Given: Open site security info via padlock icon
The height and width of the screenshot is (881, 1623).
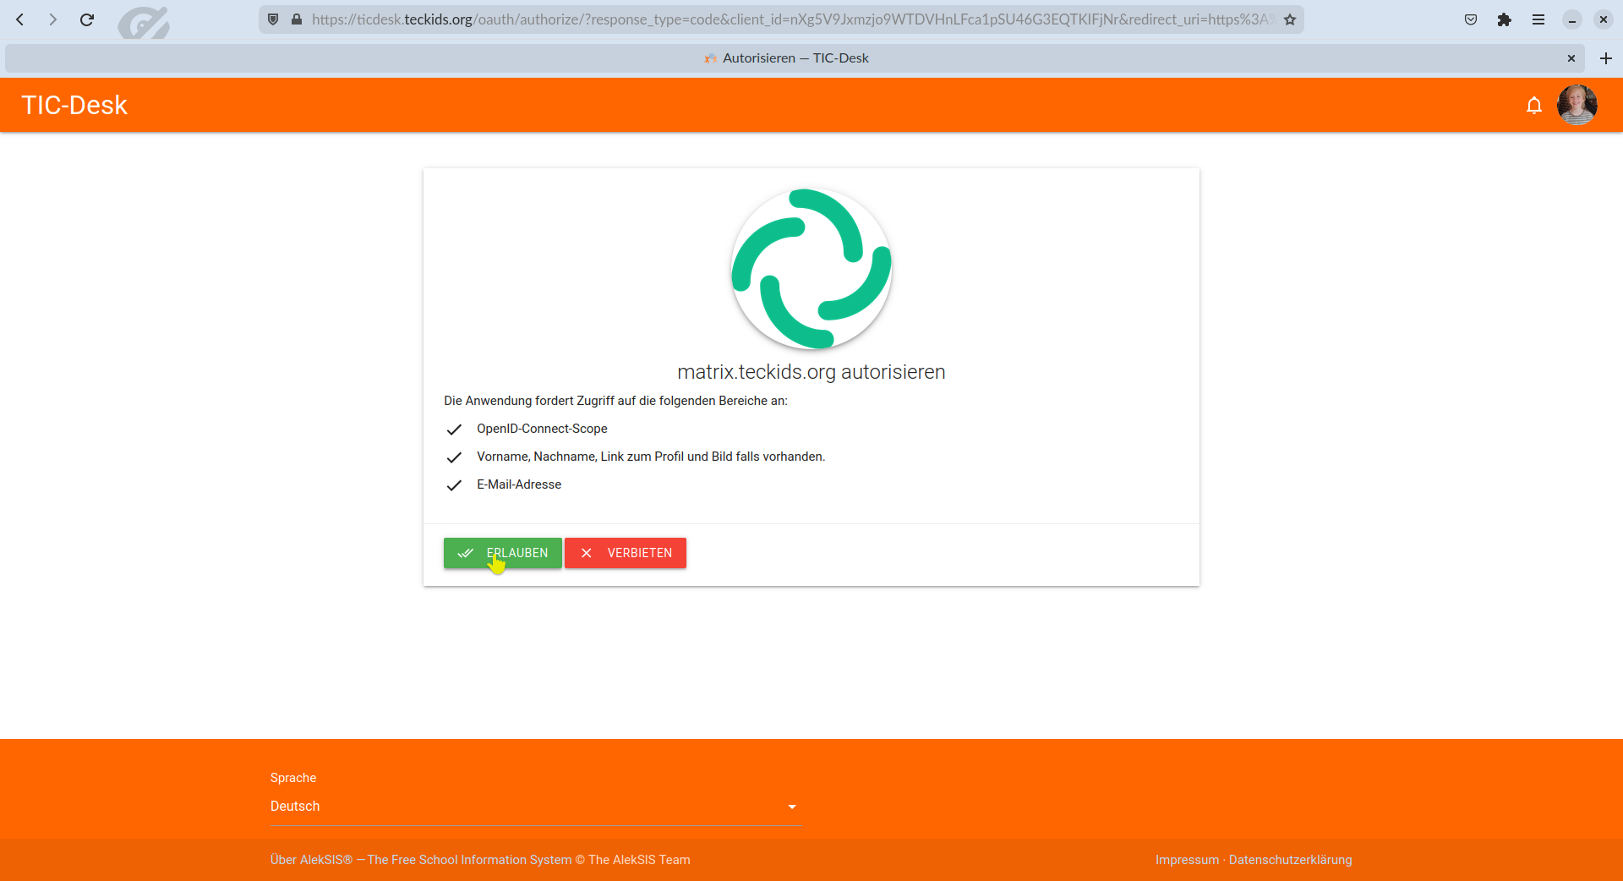Looking at the screenshot, I should tap(297, 19).
